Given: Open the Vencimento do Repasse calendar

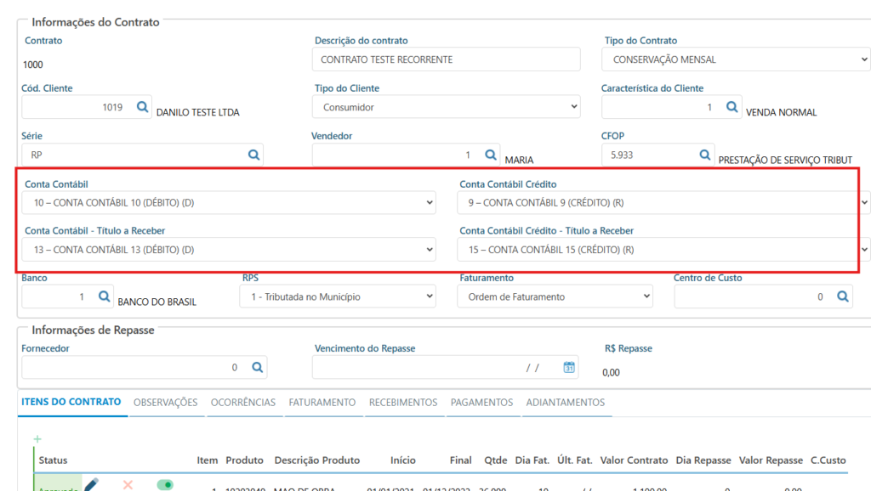Looking at the screenshot, I should pos(569,367).
